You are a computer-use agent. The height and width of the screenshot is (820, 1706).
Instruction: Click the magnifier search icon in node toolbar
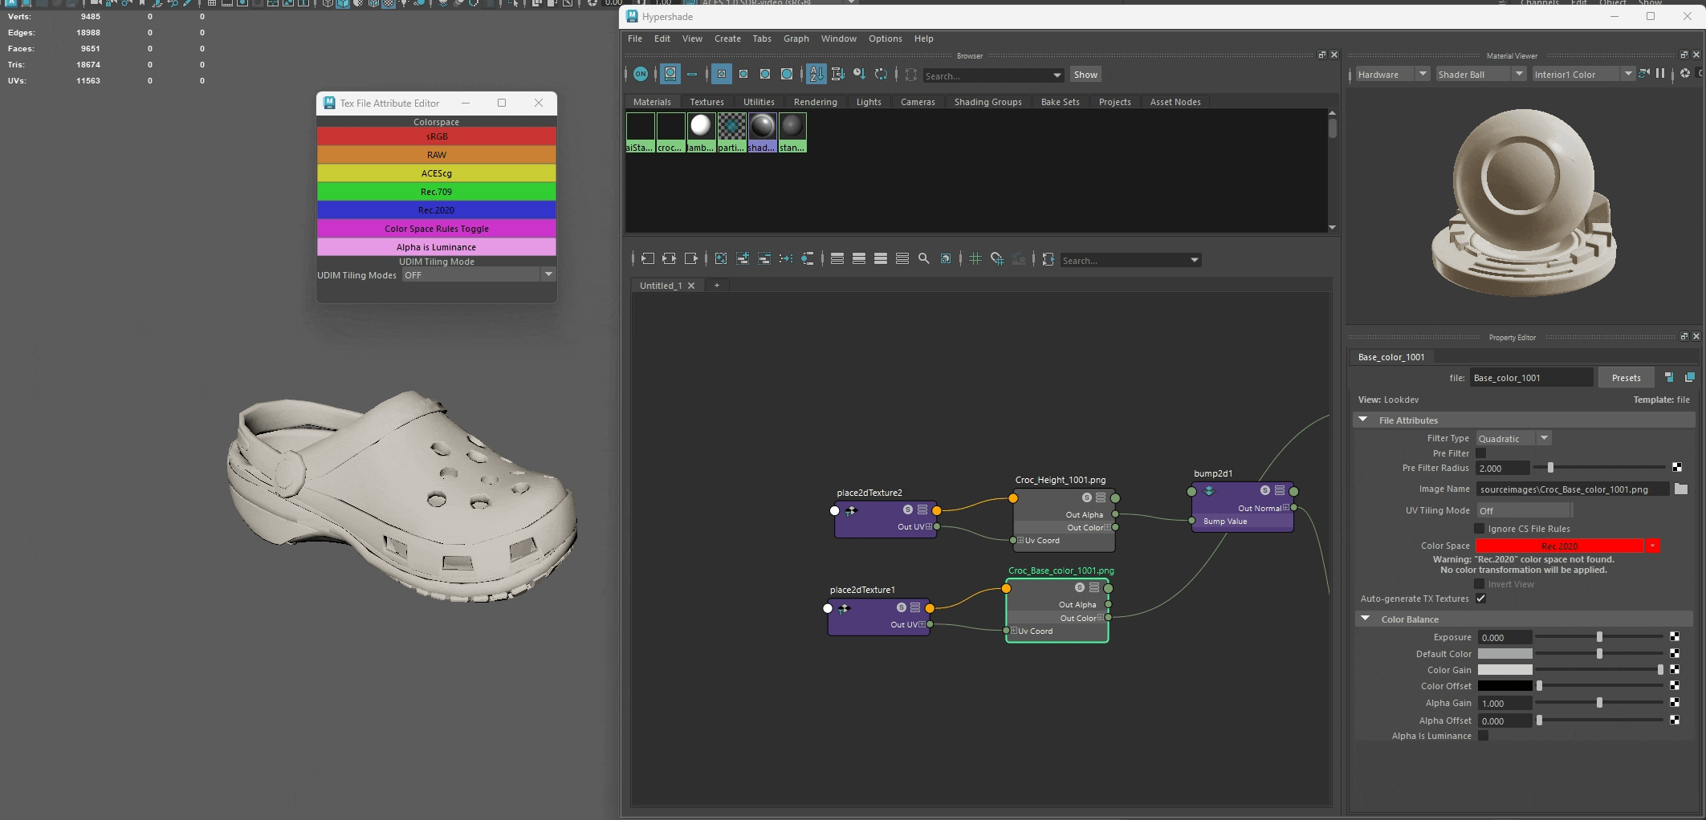(x=924, y=258)
